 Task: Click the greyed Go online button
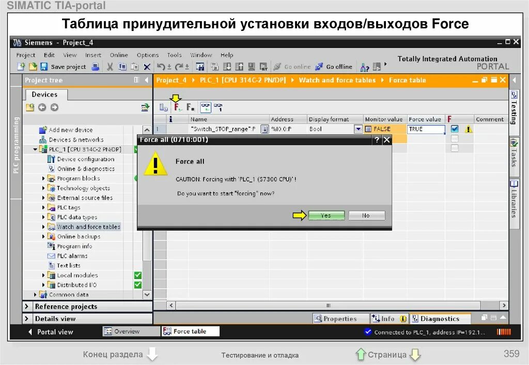coord(292,67)
